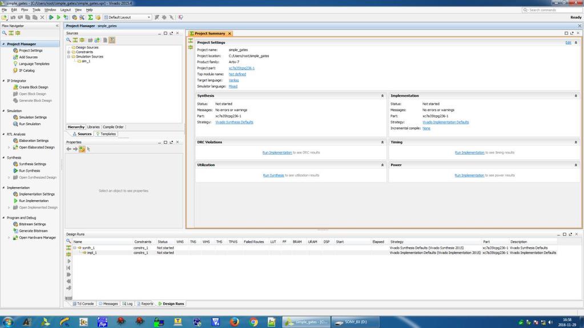Switch to the Tcl Console tab
Viewport: 584px width, 328px height.
(83, 304)
